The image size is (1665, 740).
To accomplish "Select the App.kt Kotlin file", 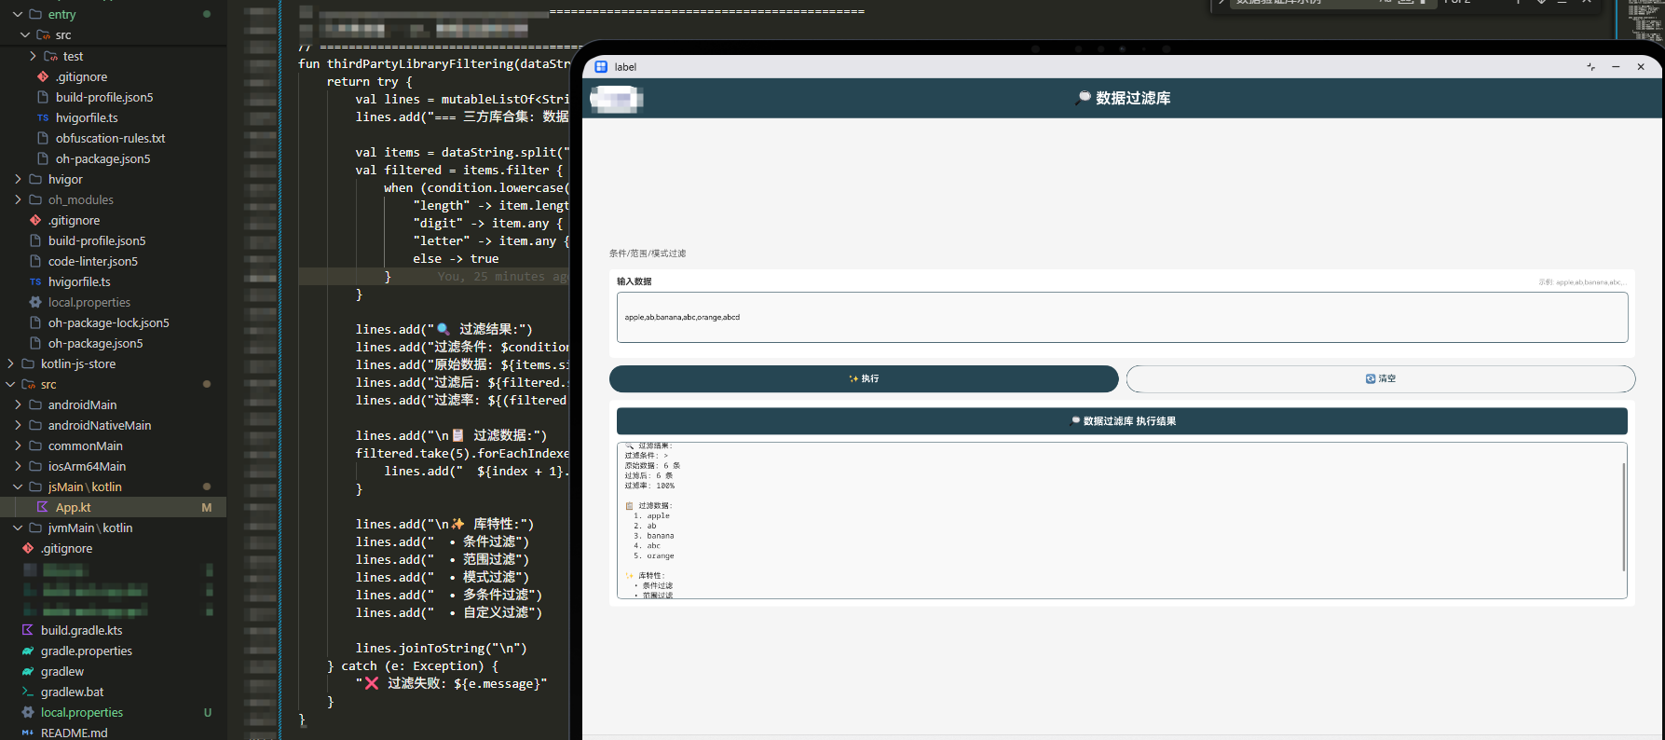I will [x=73, y=507].
